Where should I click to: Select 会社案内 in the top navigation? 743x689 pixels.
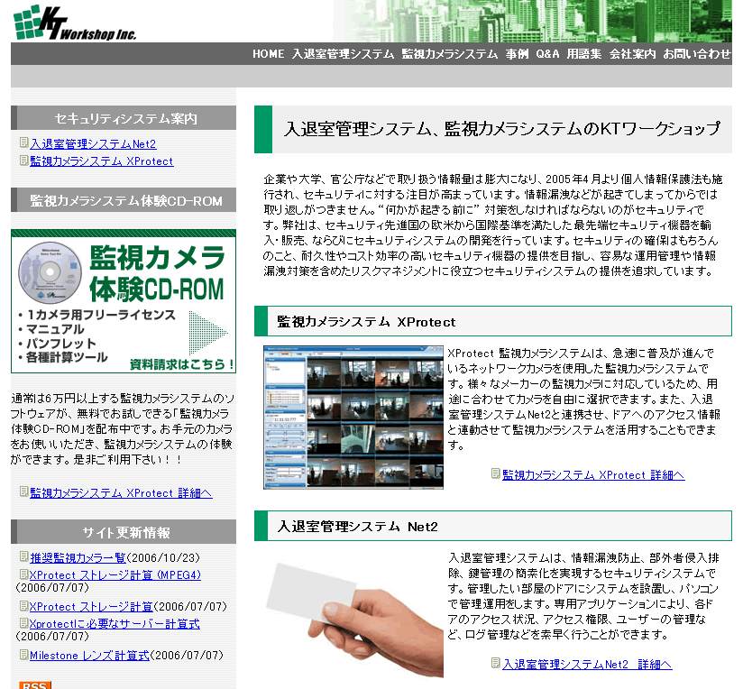click(632, 54)
